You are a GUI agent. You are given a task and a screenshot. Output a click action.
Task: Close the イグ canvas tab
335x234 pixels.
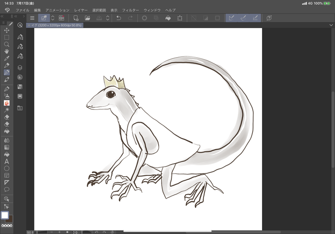[x=29, y=25]
